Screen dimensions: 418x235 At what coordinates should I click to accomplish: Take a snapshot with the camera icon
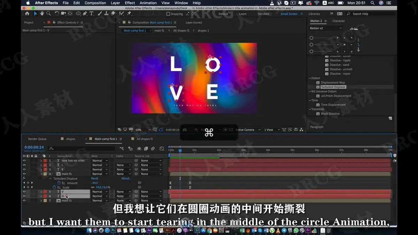coord(185,130)
